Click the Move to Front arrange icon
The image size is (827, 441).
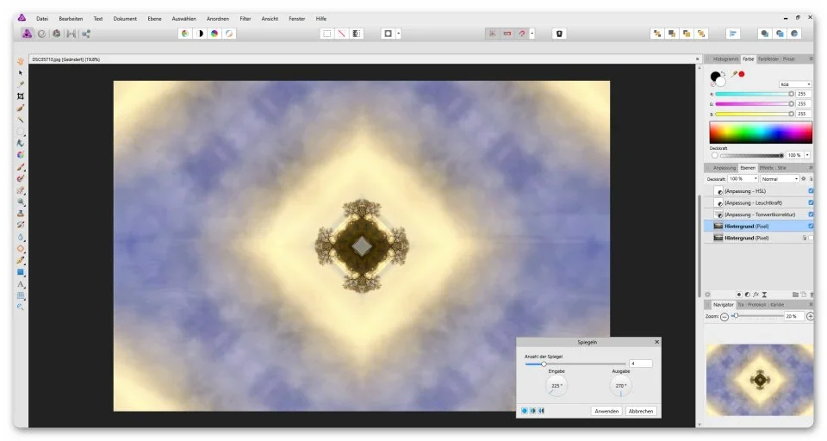click(701, 34)
